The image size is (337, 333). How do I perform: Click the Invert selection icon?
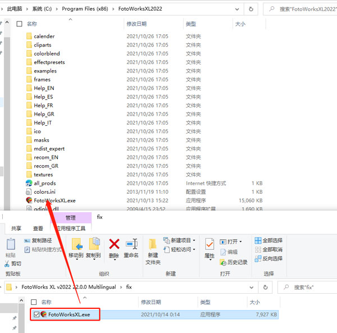258,259
